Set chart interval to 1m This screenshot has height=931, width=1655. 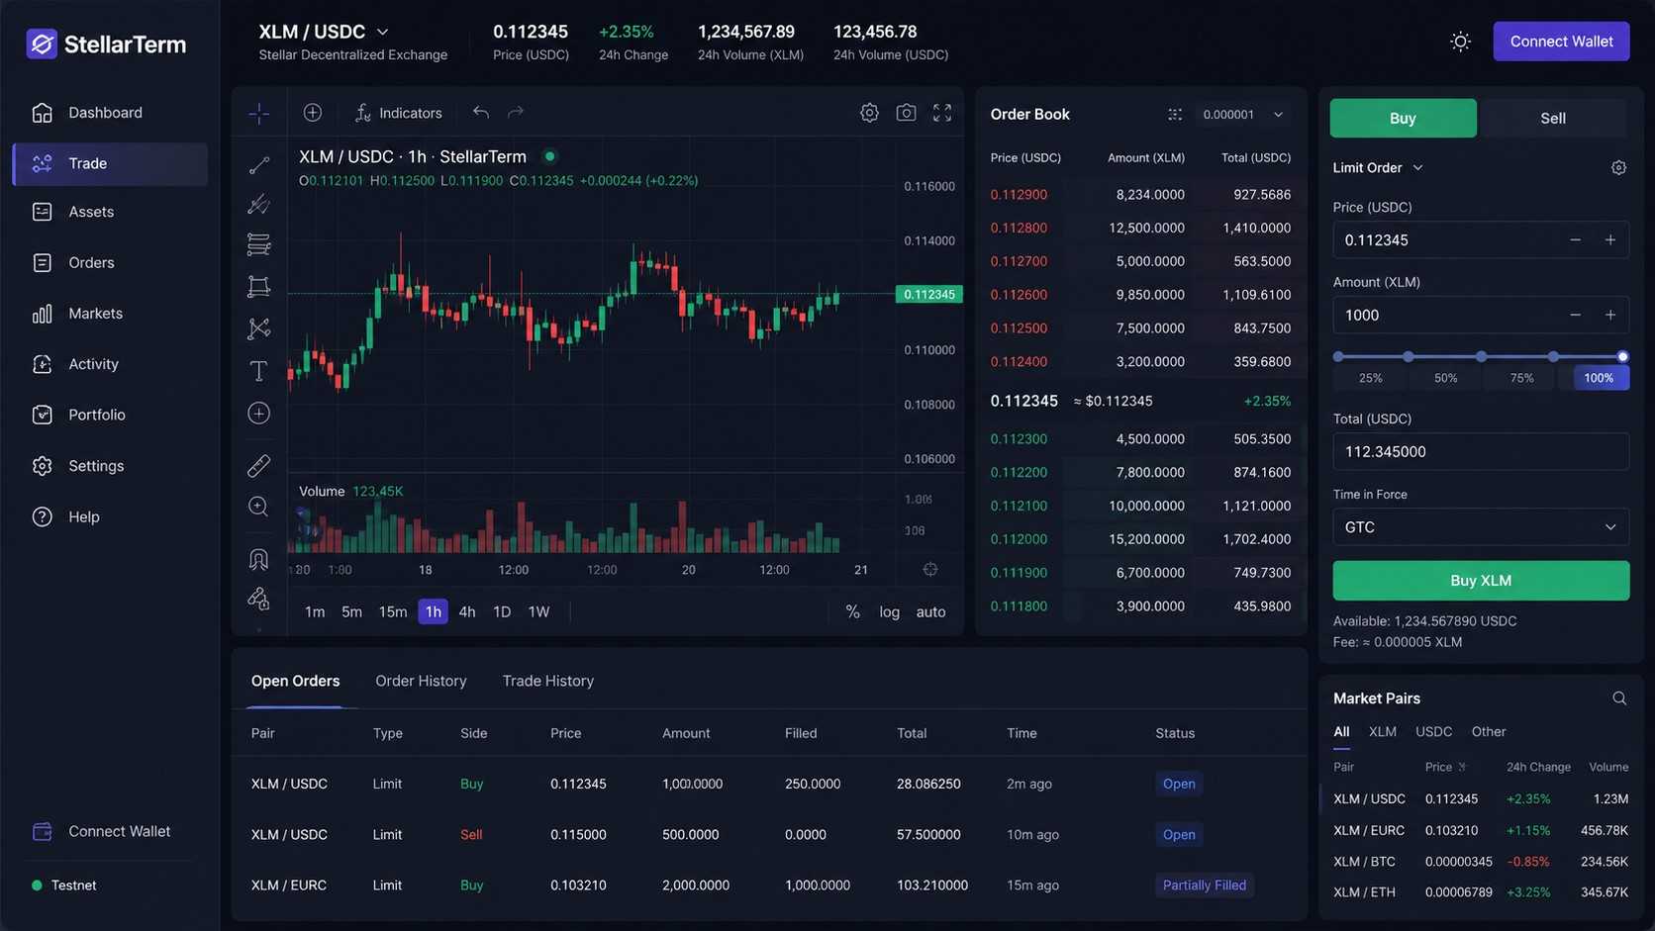tap(315, 612)
